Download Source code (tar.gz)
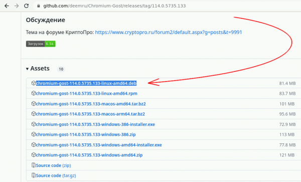 pos(56,175)
